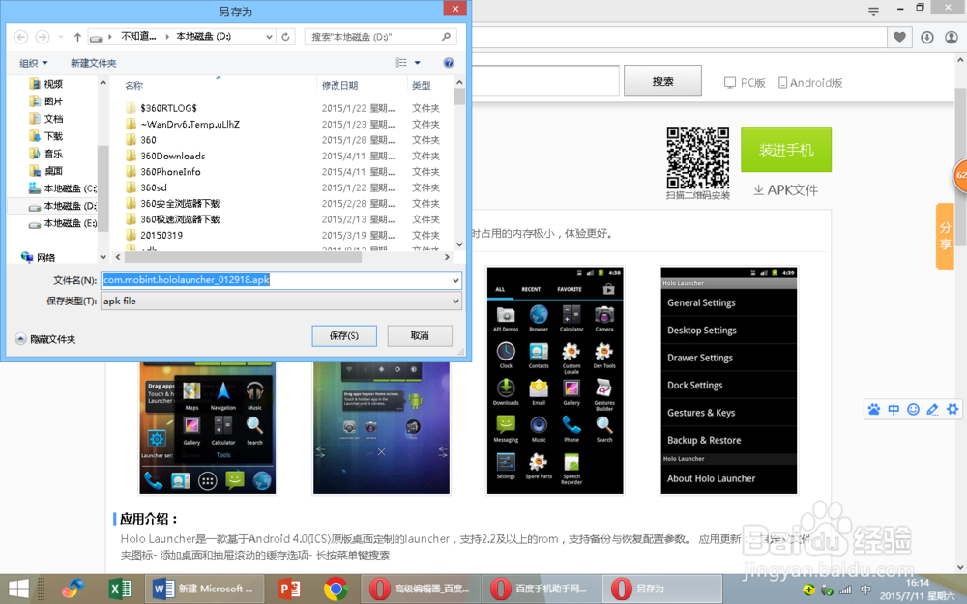Open the browser downloads icon
This screenshot has height=604, width=967.
pyautogui.click(x=927, y=37)
